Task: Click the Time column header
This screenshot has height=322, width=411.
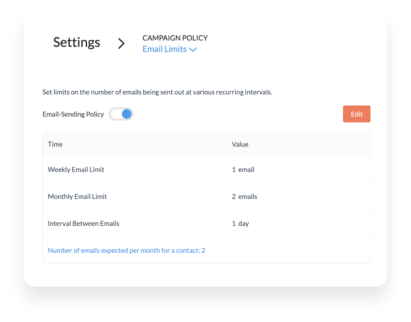Action: [55, 144]
